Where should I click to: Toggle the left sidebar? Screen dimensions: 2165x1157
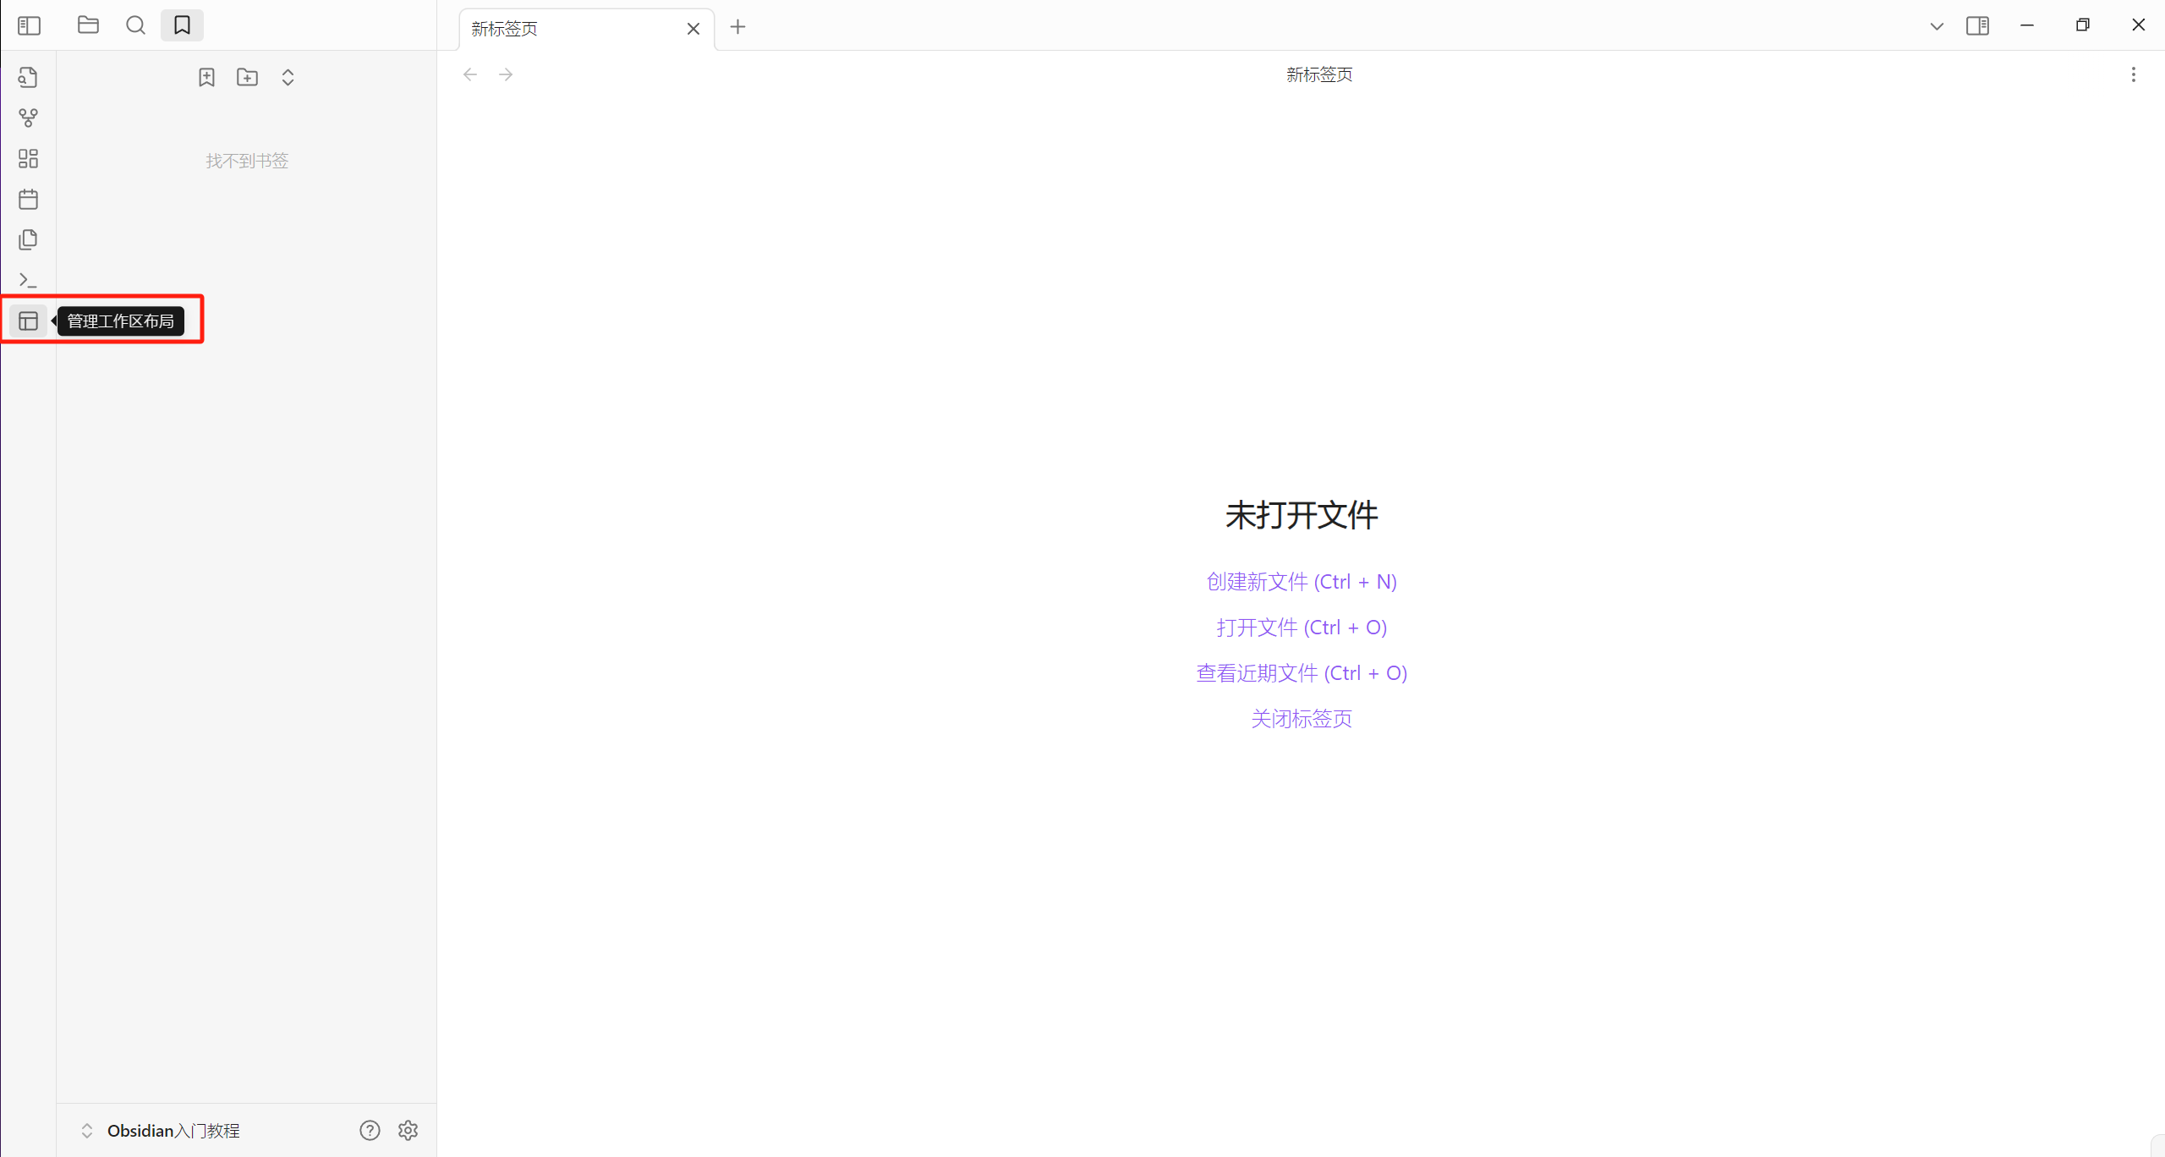point(29,25)
